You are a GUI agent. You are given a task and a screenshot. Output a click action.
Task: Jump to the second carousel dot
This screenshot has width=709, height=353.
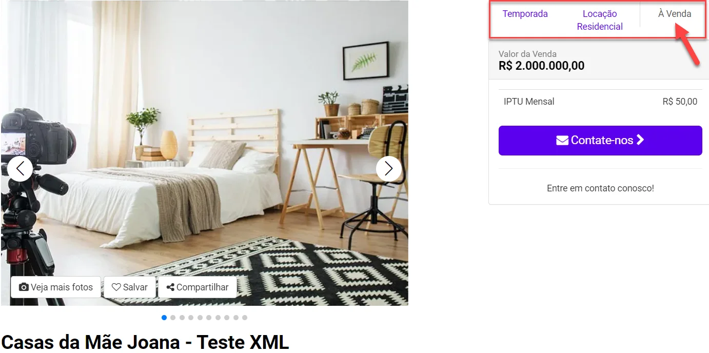(173, 318)
